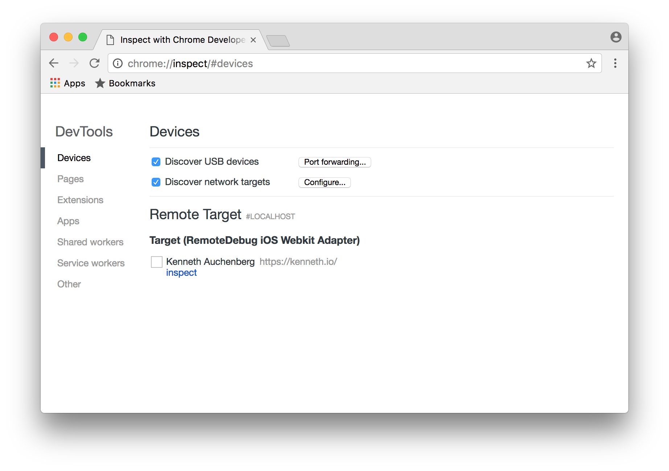The height and width of the screenshot is (471, 669).
Task: Open the Bookmarks folder in bookmarks bar
Action: pos(125,83)
